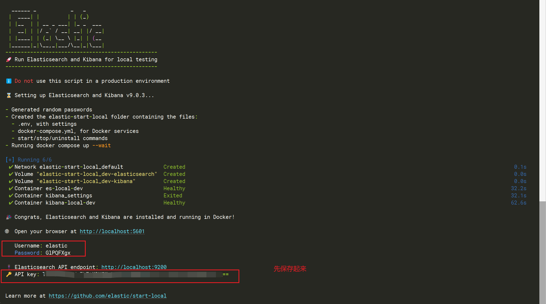Image resolution: width=546 pixels, height=304 pixels.
Task: Click the 'Password:' label
Action: (28, 253)
